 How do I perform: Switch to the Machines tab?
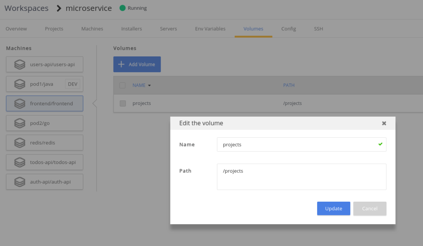point(92,29)
